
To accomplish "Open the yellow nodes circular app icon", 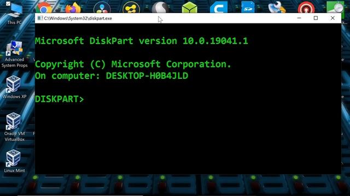I will point(131,8).
